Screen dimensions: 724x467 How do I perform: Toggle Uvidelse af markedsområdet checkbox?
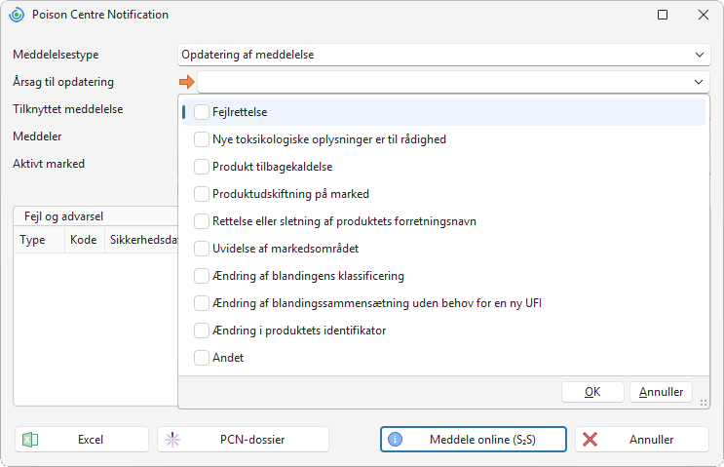pyautogui.click(x=202, y=248)
